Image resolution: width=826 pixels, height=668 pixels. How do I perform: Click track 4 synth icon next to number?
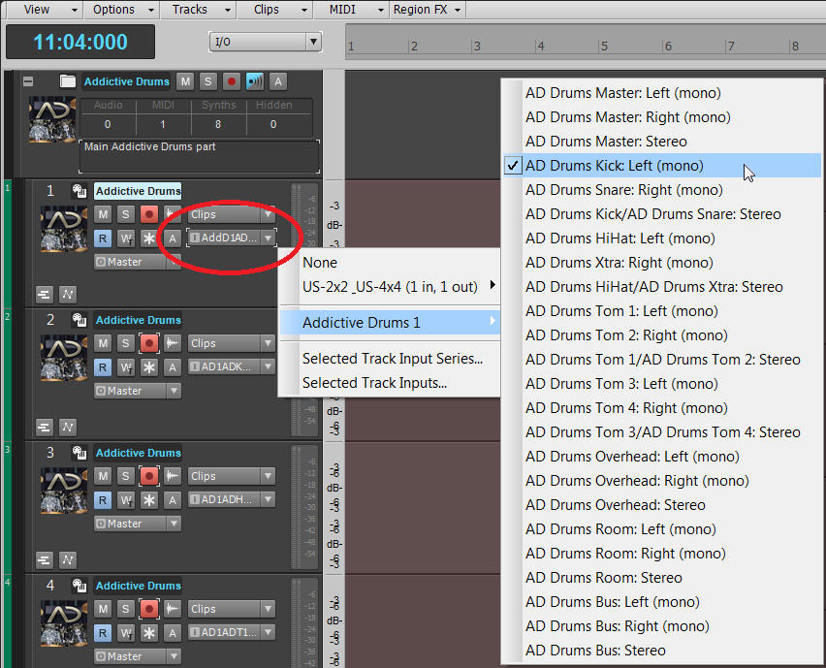click(79, 586)
